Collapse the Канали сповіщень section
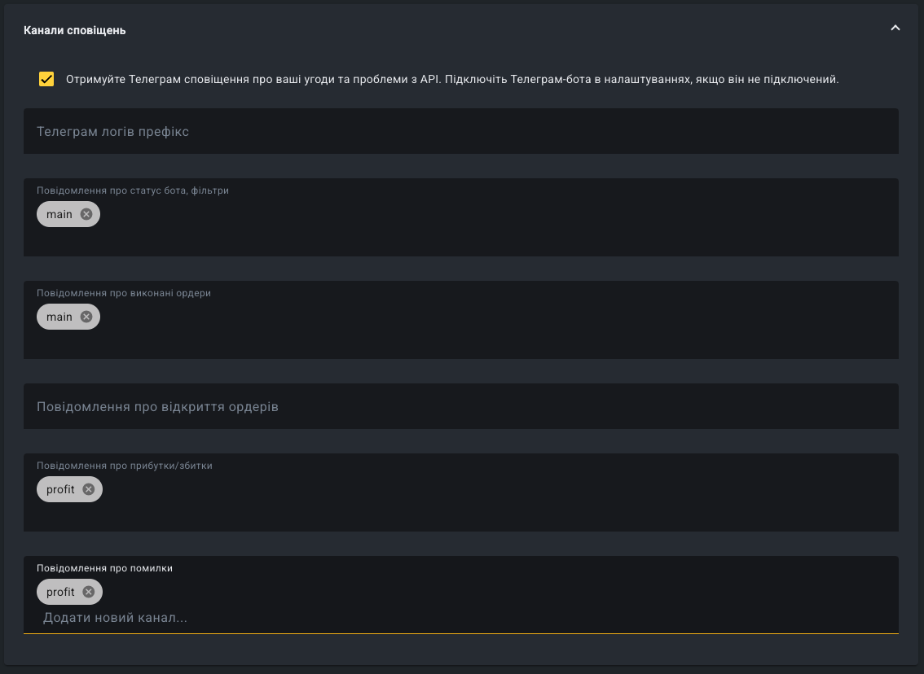924x674 pixels. [895, 28]
